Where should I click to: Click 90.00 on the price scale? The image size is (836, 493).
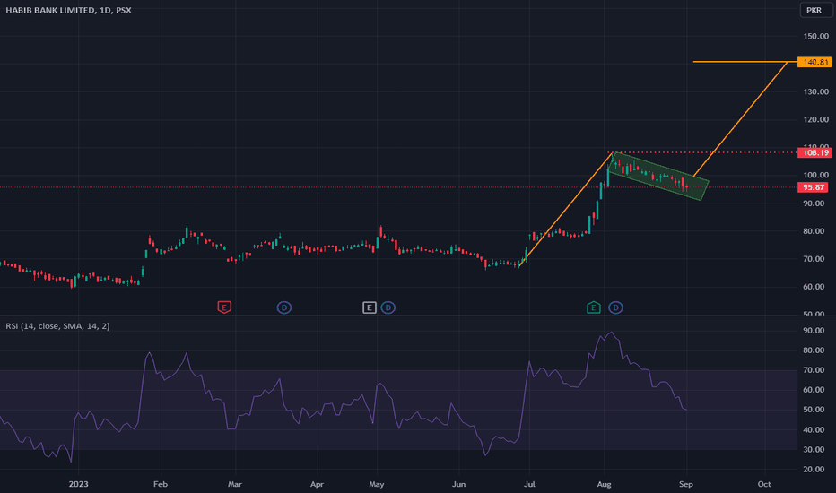(814, 203)
